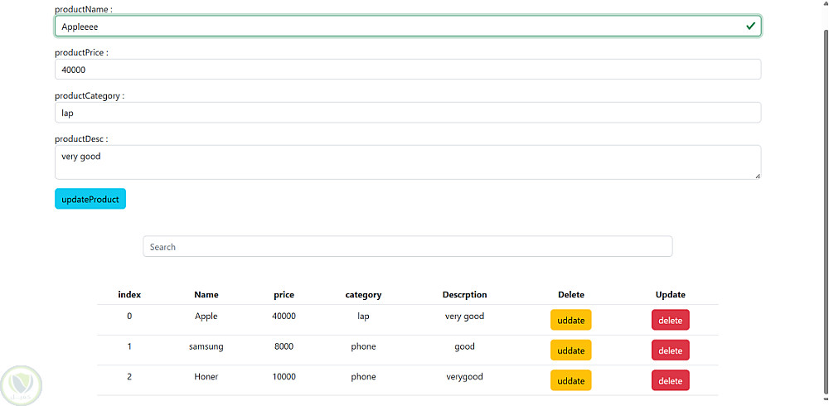Click the productPrice field showing 40000

point(408,70)
